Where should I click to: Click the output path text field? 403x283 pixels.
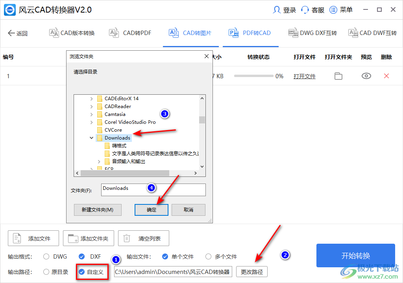(x=173, y=272)
